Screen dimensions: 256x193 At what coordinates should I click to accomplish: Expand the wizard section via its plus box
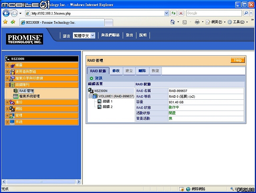click(x=7, y=65)
